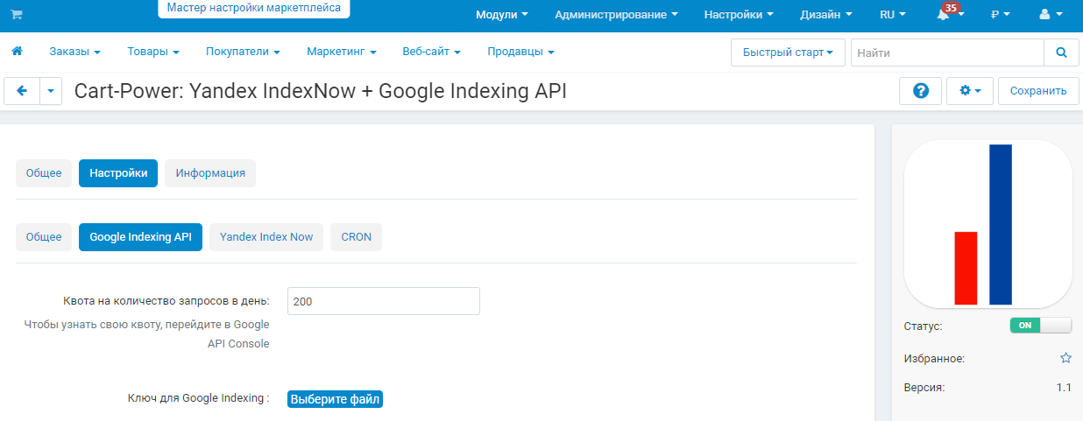Open the currency ₽ dropdown
This screenshot has height=421, width=1083.
click(x=1001, y=15)
